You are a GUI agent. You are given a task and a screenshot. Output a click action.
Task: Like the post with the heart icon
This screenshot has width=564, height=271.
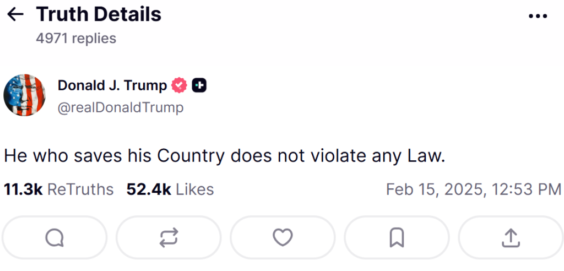pos(283,237)
